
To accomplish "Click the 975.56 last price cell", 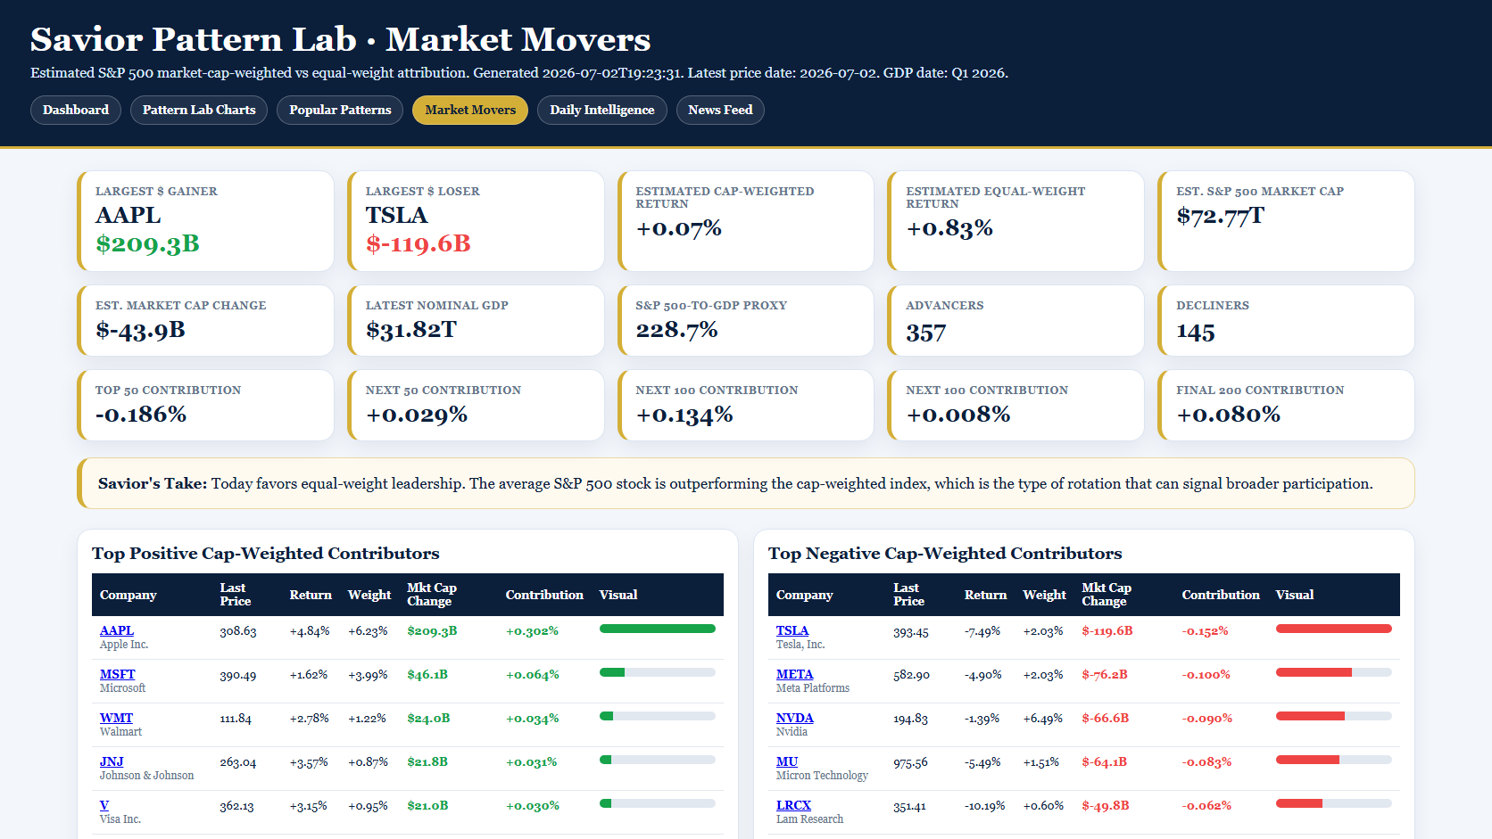I will click(x=910, y=762).
